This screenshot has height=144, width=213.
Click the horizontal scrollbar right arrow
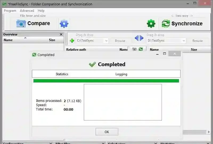click(208, 132)
